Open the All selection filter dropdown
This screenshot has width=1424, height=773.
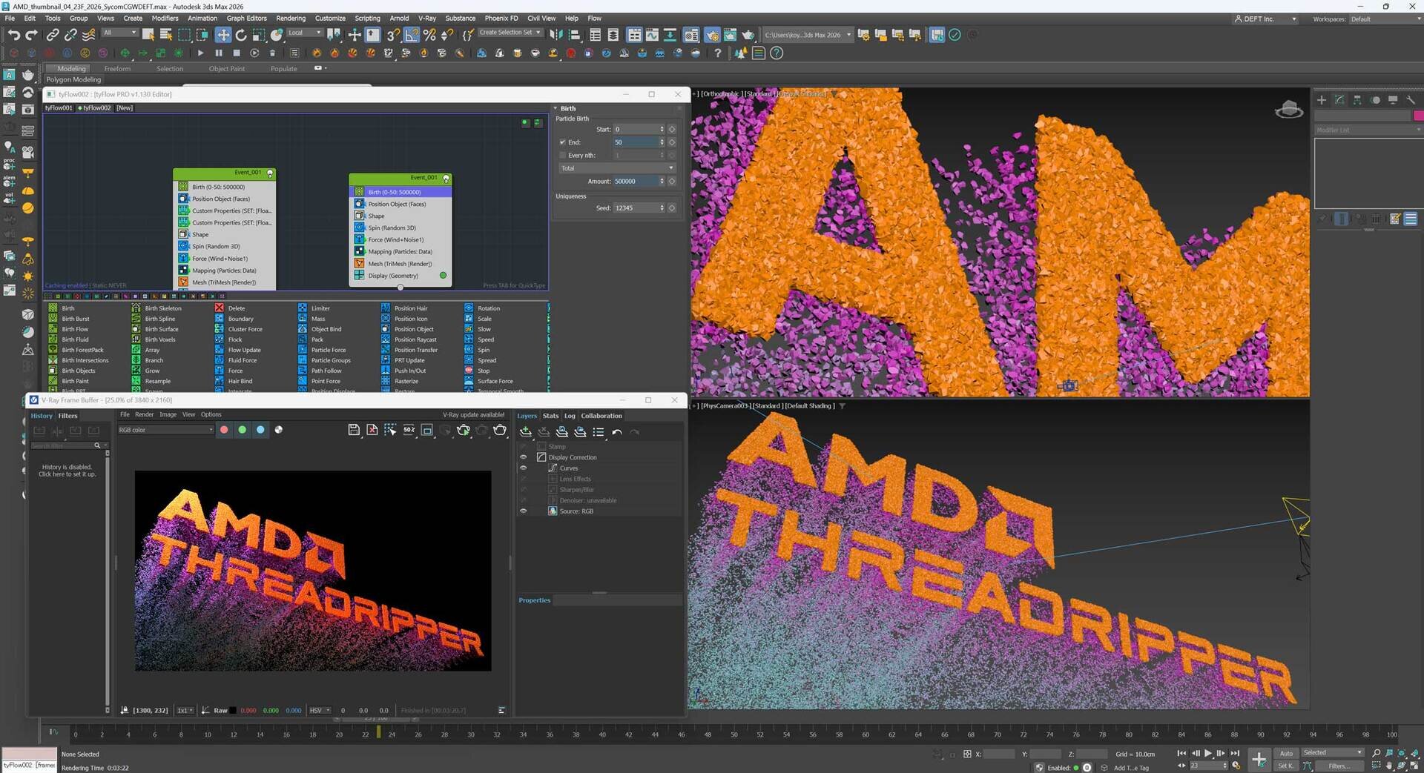tap(120, 33)
